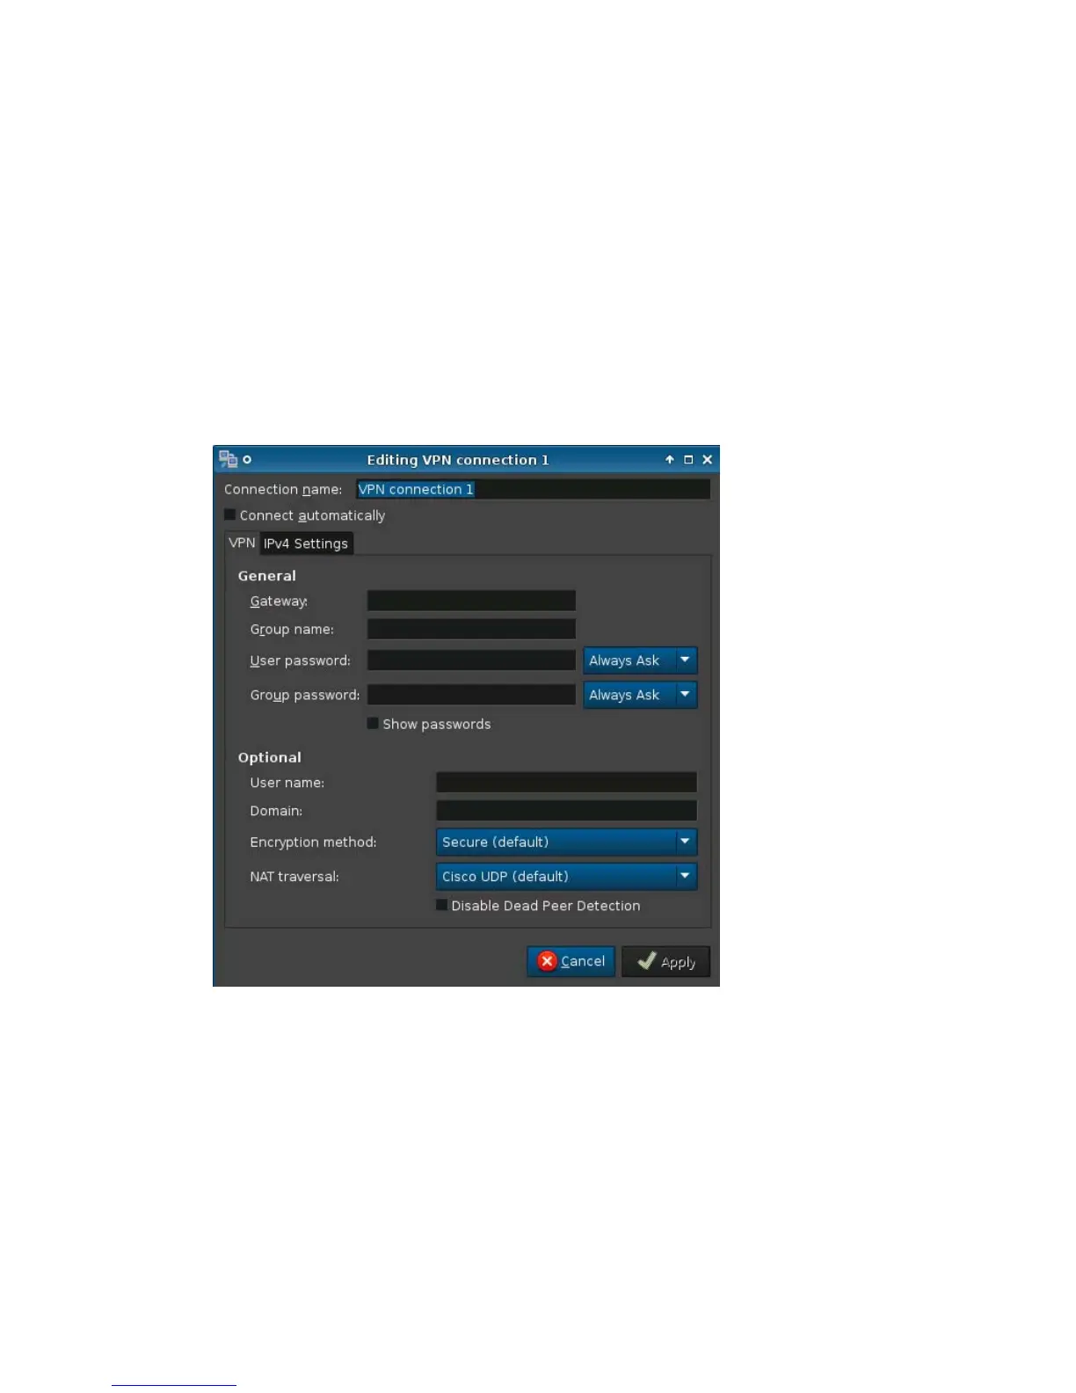
Task: Click the Encryption method label
Action: 313,842
